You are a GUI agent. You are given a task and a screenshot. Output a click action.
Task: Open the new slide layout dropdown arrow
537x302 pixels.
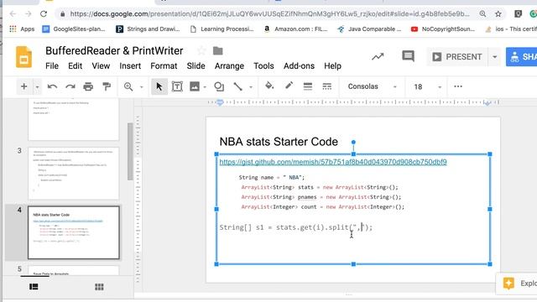click(37, 87)
